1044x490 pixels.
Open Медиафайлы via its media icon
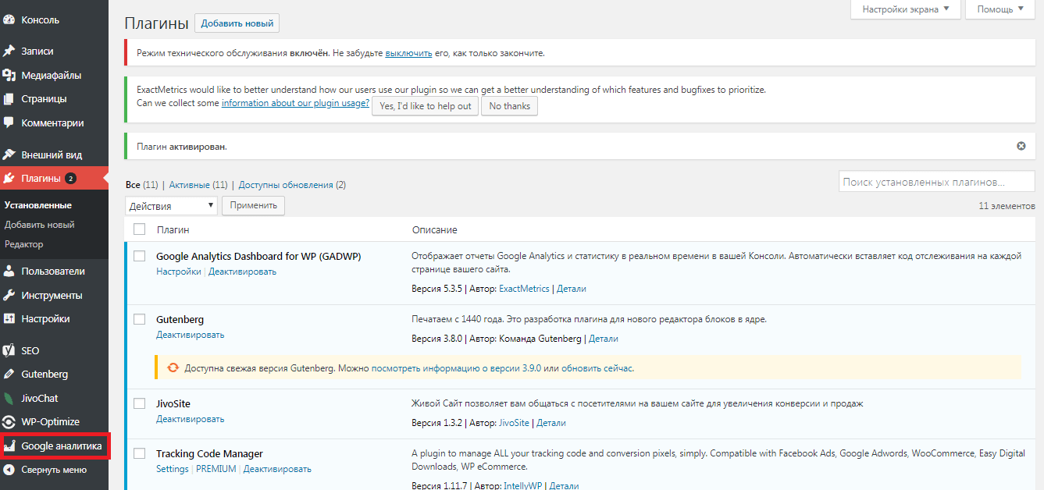coord(9,76)
